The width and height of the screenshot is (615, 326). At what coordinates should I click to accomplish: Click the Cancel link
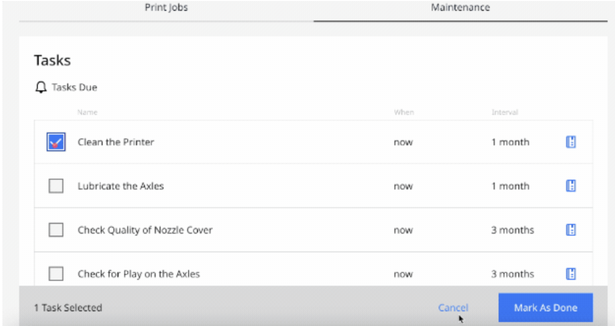tap(453, 308)
